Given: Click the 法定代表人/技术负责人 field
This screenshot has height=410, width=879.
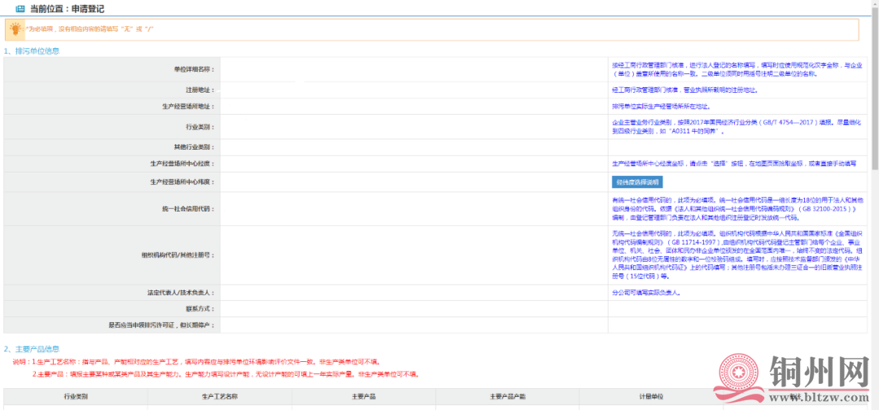Looking at the screenshot, I should coord(413,292).
